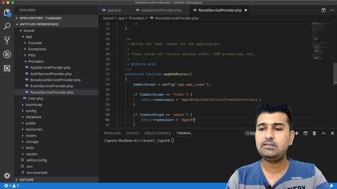Split the terminal panel
The height and width of the screenshot is (189, 337).
point(305,133)
